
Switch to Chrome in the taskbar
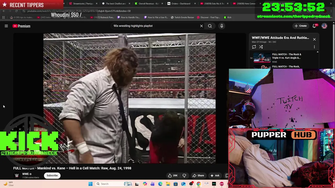(x=199, y=184)
